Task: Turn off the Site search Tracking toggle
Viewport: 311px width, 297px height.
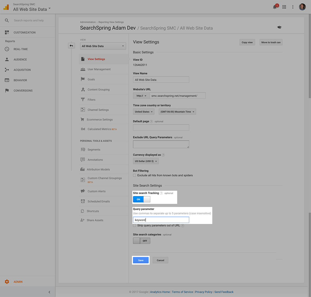Action: pos(142,199)
